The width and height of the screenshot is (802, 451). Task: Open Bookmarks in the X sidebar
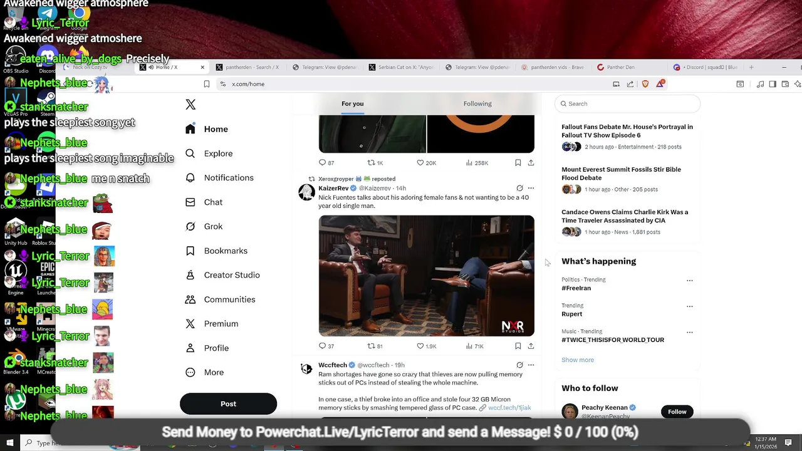tap(216, 251)
